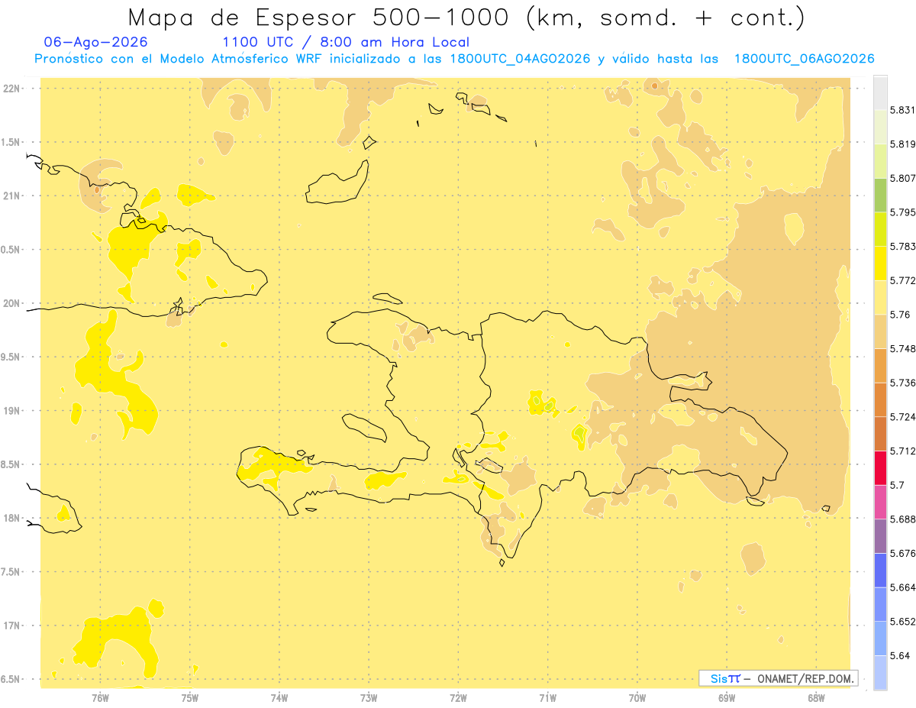The height and width of the screenshot is (708, 916).
Task: Click the color bar value '5.772'
Action: (x=903, y=280)
